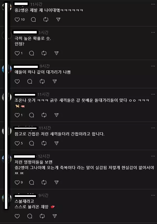Image resolution: width=157 pixels, height=224 pixels.
Task: Like the 애들이 하나 같이 comment
Action: [x=17, y=81]
